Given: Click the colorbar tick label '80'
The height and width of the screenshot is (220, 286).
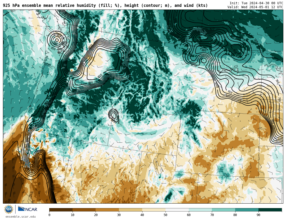Looking at the screenshot, I should click(235, 215).
